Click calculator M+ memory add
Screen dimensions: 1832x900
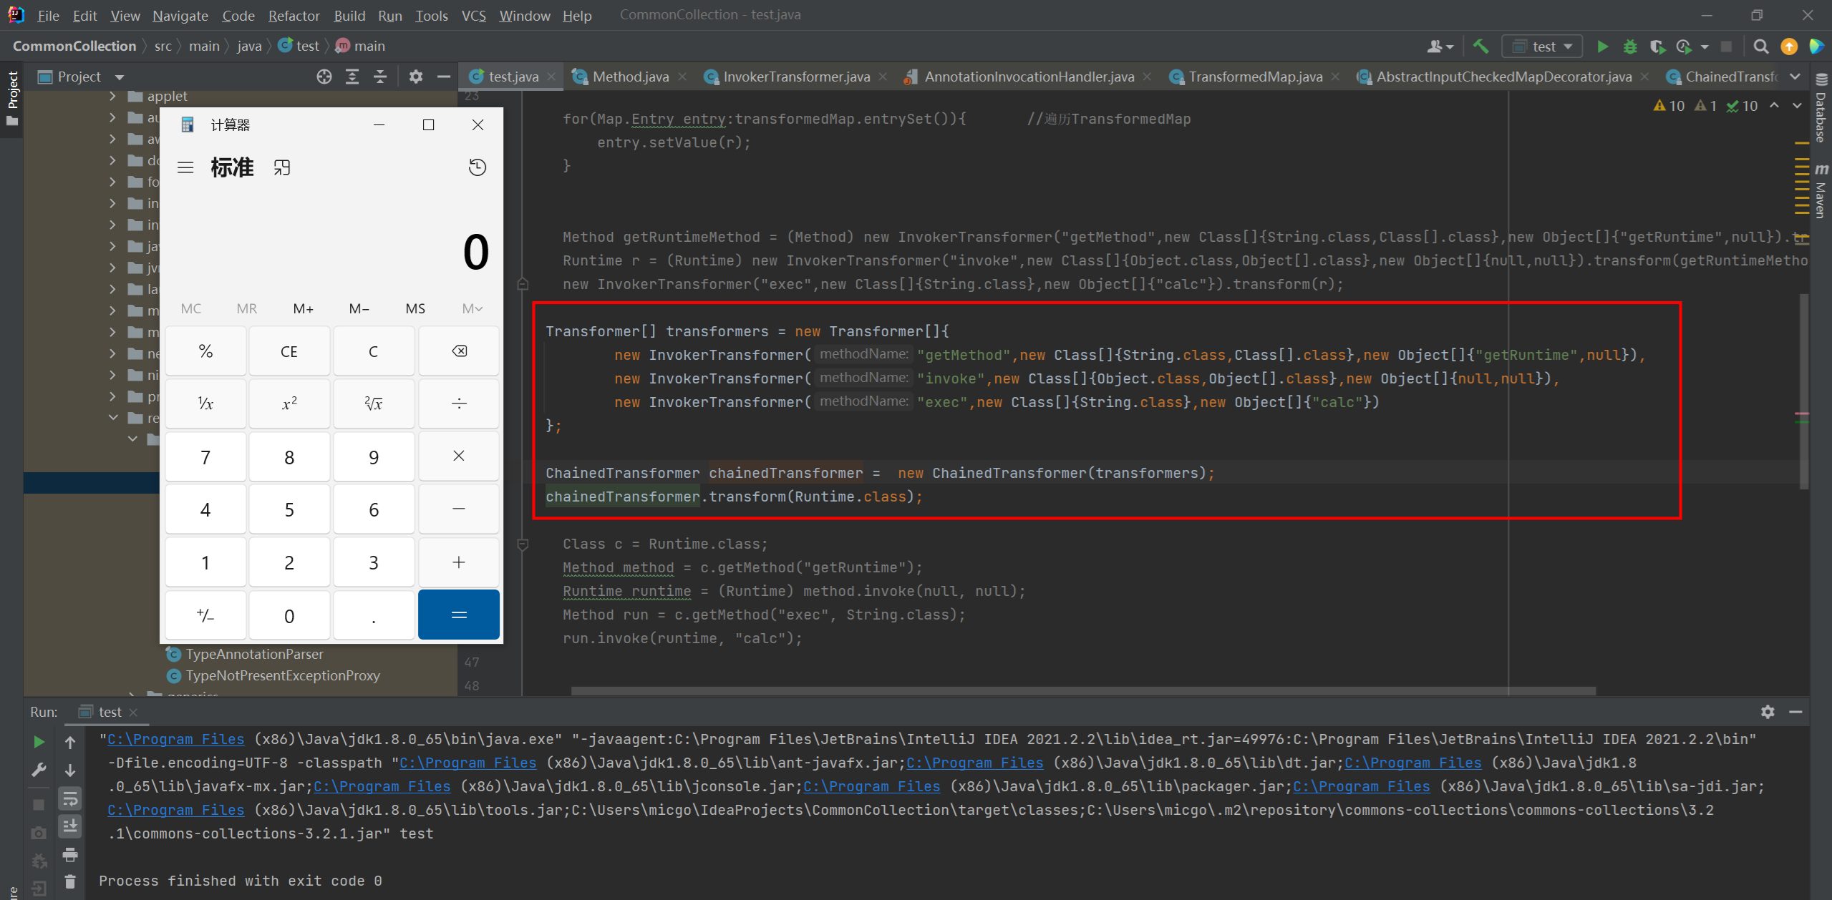(303, 308)
